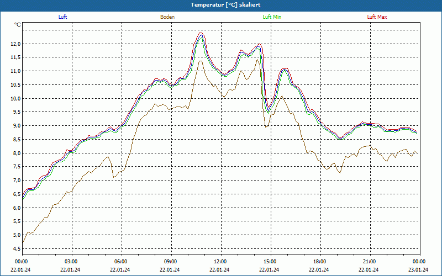Click the 9,5 value on the y-axis
442x276 pixels.
(x=17, y=112)
